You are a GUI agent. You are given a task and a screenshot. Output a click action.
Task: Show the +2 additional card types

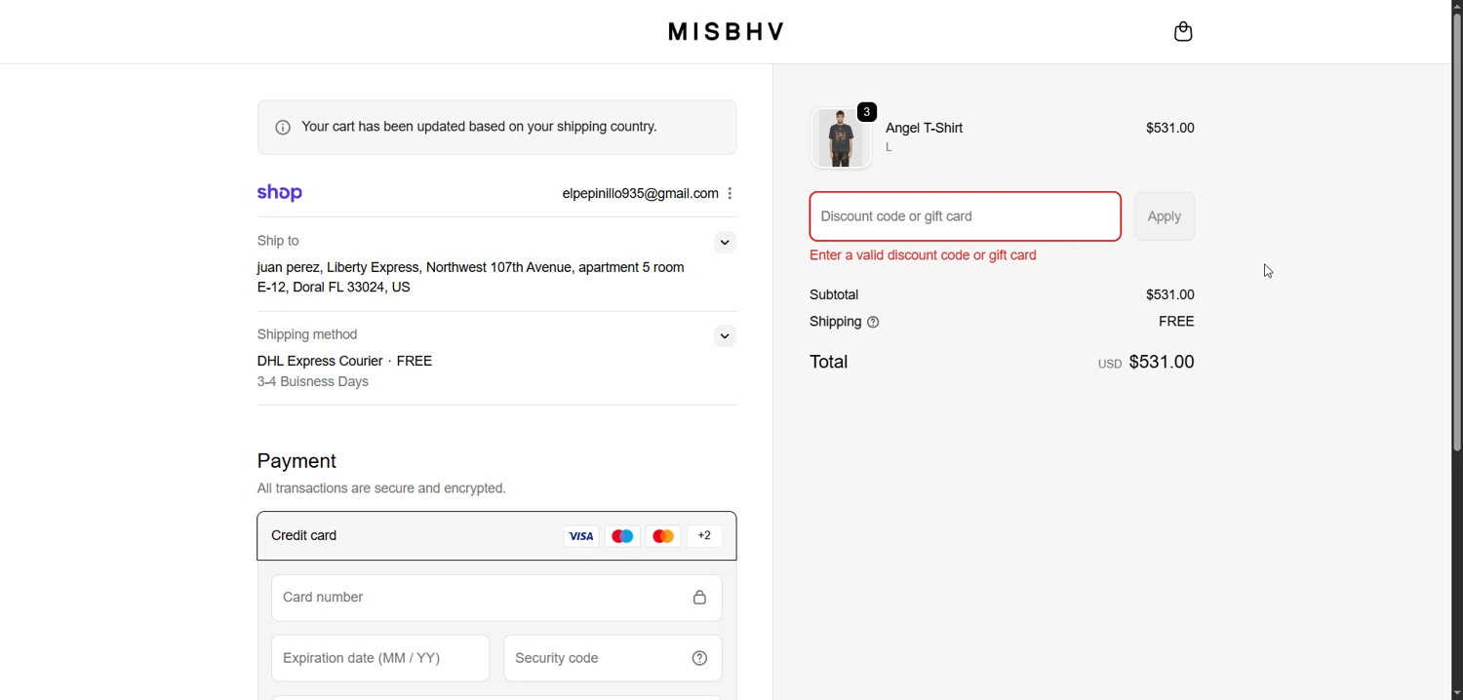[705, 536]
